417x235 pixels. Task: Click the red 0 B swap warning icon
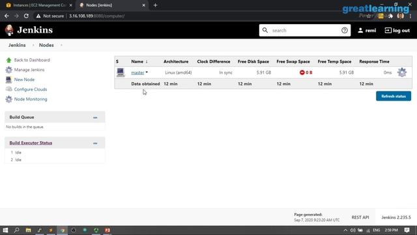coord(302,72)
